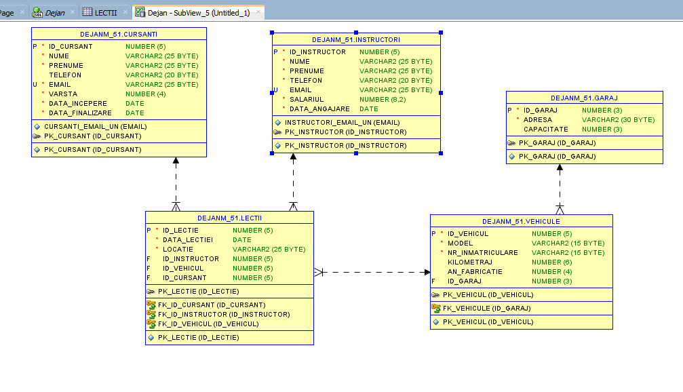Open the LECTII table tab
The width and height of the screenshot is (683, 392).
(x=105, y=13)
